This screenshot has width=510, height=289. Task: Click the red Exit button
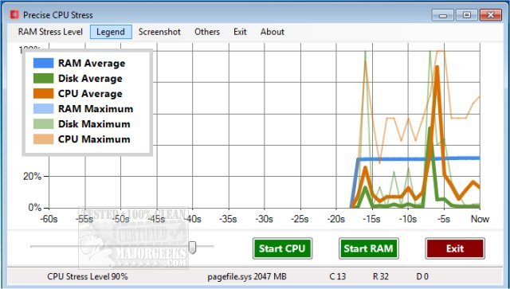tap(455, 248)
